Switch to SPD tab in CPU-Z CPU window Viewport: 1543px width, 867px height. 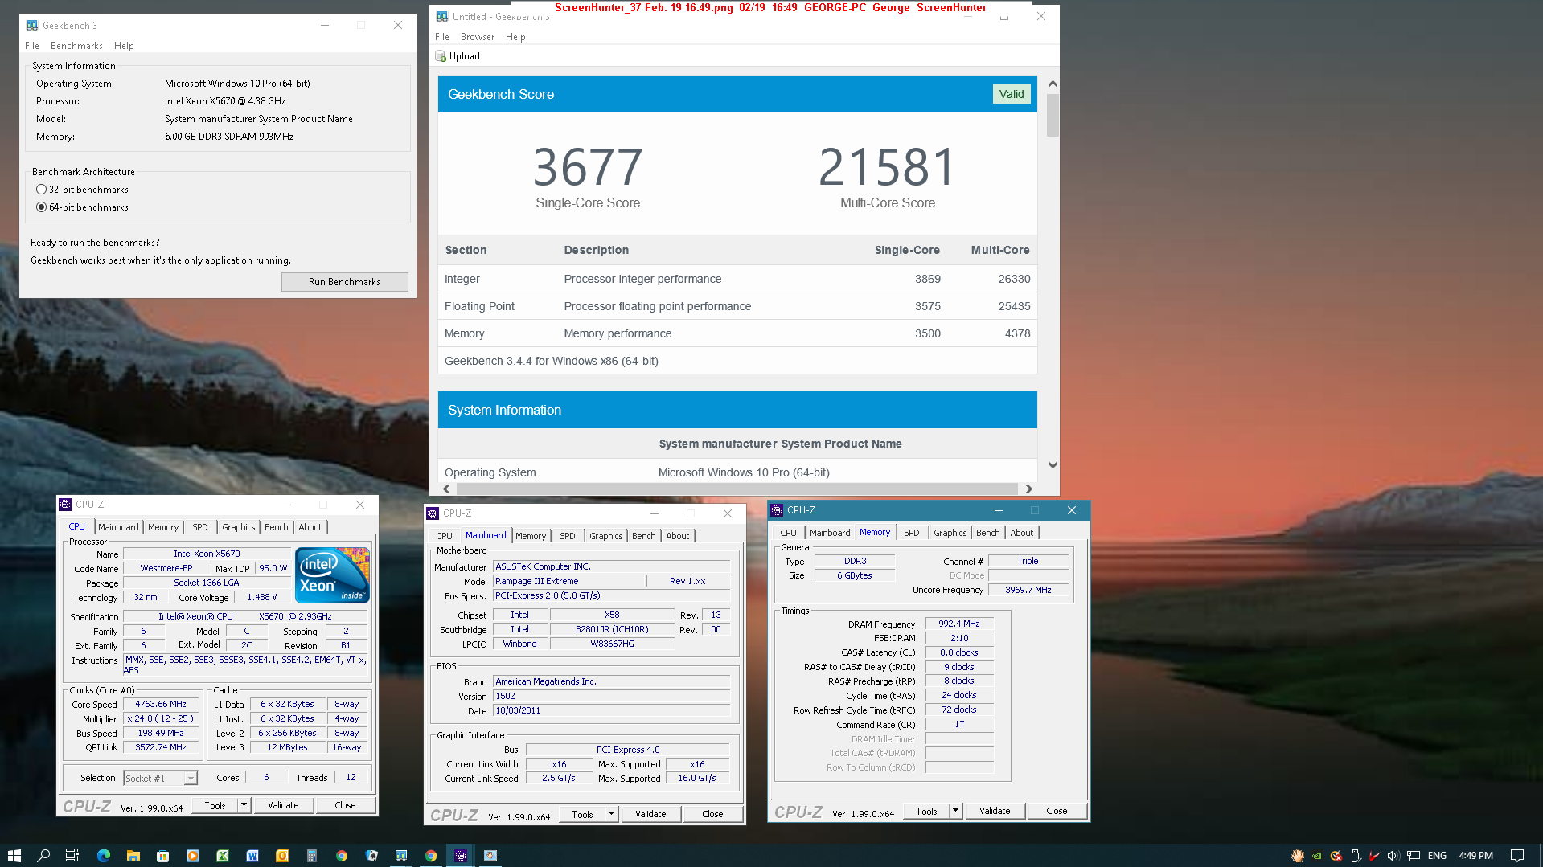[x=200, y=527]
